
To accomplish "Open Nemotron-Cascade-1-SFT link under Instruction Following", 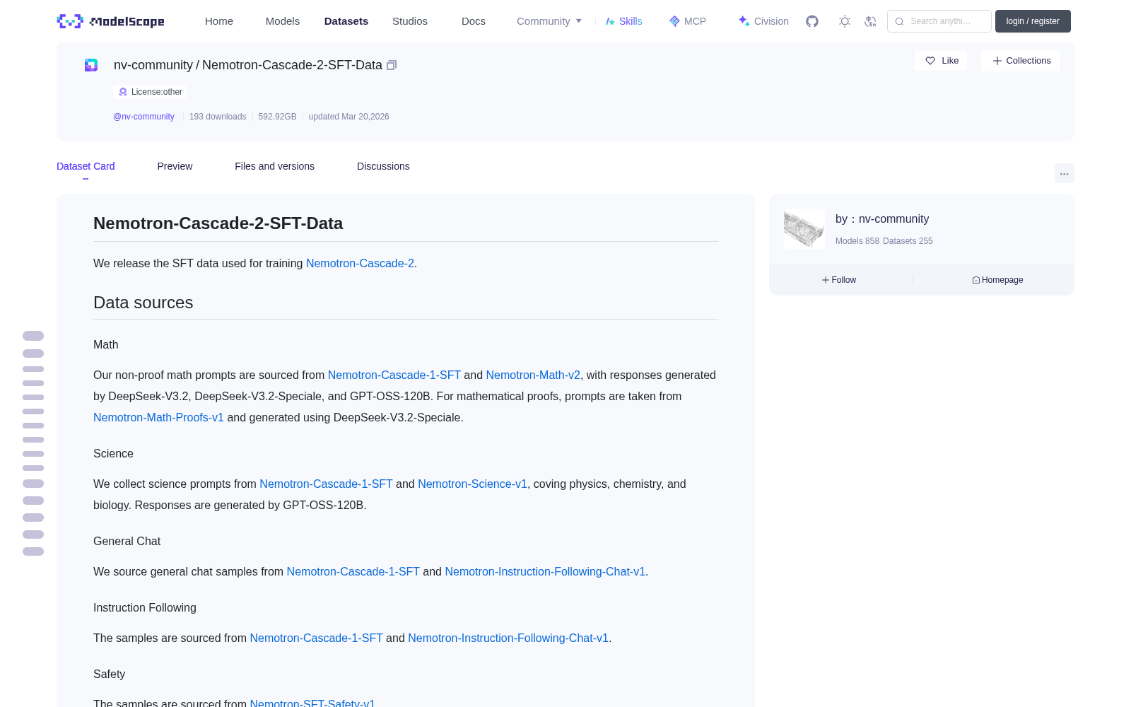I will coord(316,638).
